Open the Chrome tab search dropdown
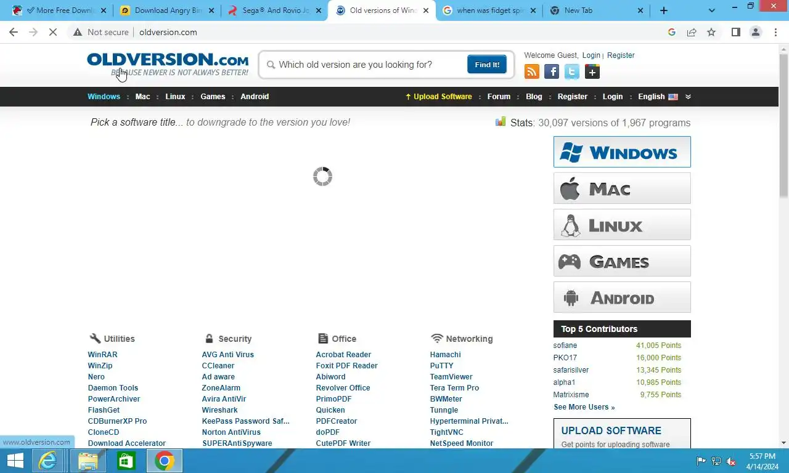This screenshot has height=473, width=789. pyautogui.click(x=712, y=10)
